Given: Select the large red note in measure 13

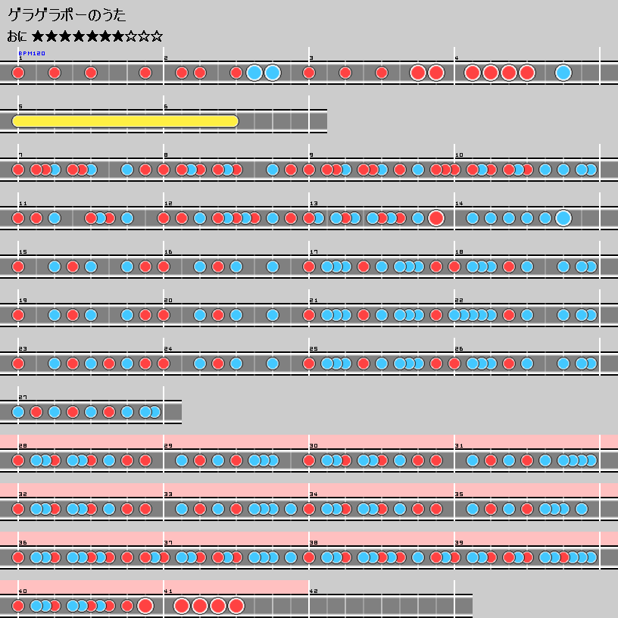Looking at the screenshot, I should tap(435, 218).
